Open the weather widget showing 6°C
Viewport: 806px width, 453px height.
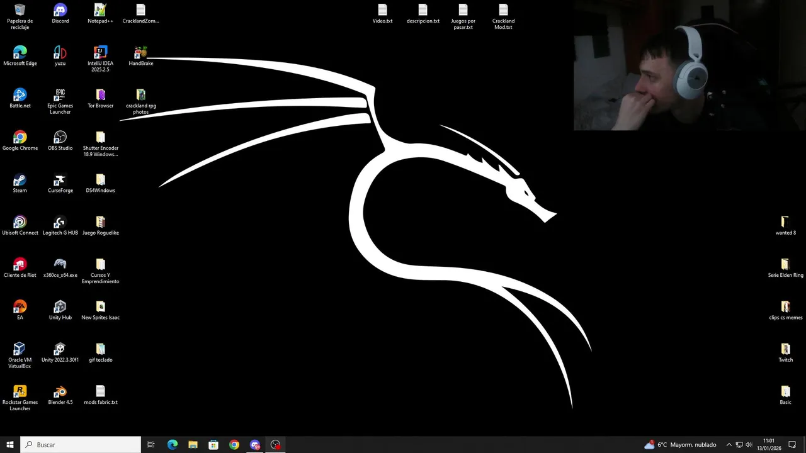pos(680,445)
